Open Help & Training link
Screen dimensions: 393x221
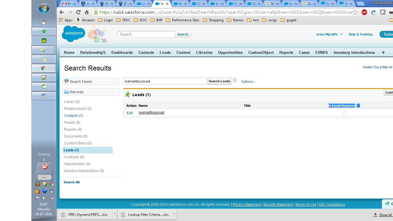pyautogui.click(x=360, y=34)
